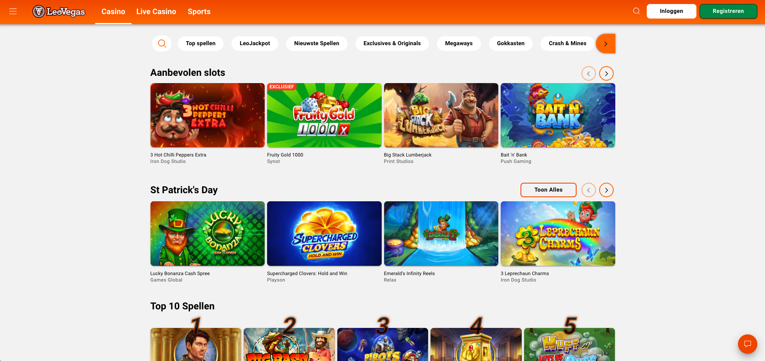Click the 'Relax' provider text
Viewport: 765px width, 361px height.
coord(390,280)
